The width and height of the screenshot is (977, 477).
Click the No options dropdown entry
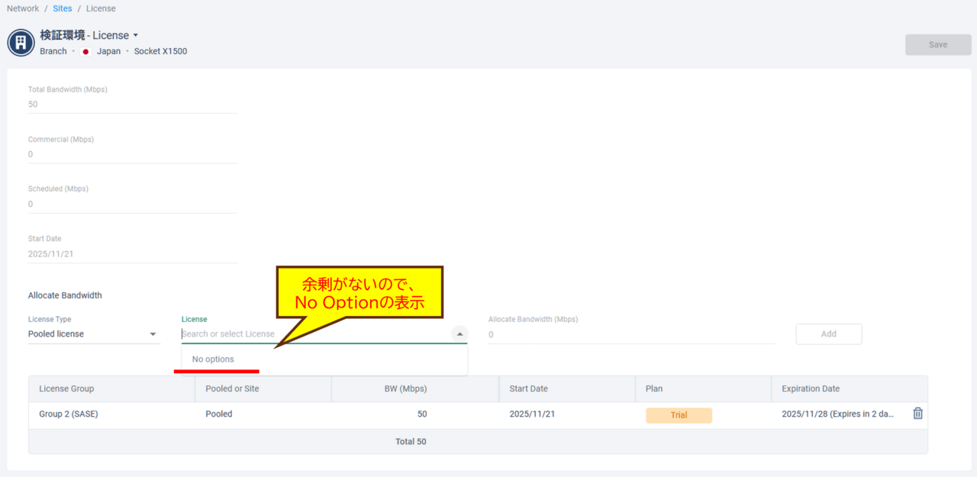tap(214, 359)
